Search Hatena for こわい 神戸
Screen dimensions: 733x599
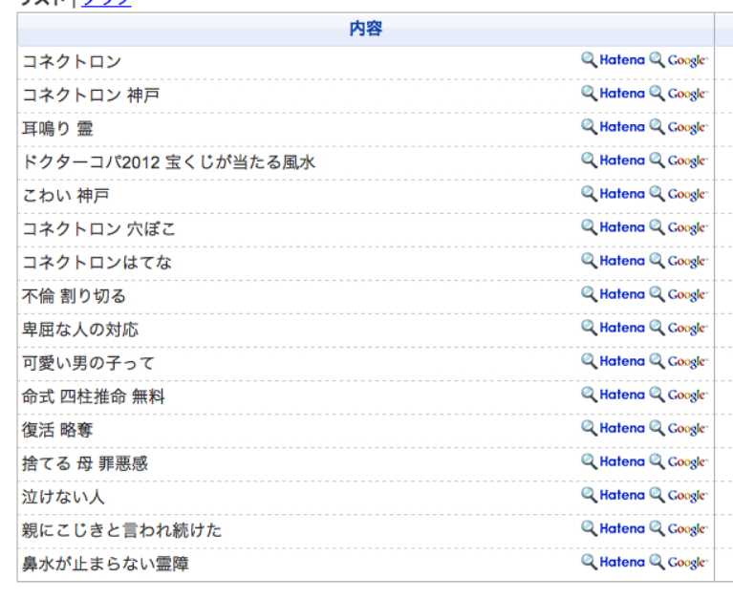613,194
